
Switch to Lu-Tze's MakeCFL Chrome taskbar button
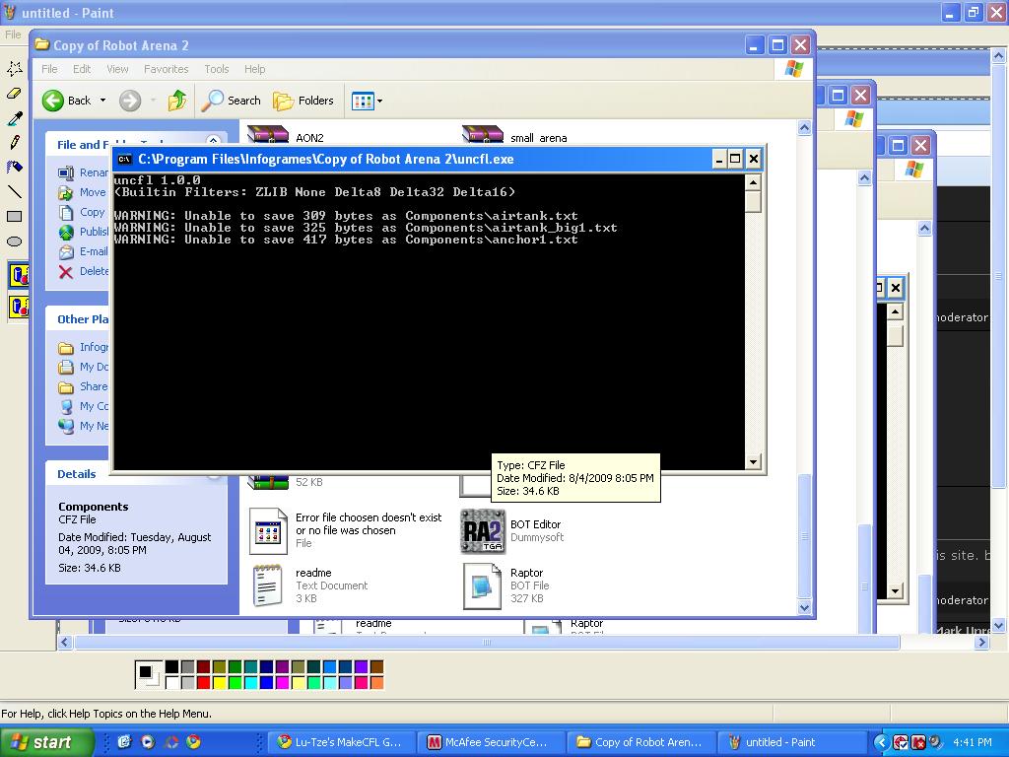click(x=340, y=742)
